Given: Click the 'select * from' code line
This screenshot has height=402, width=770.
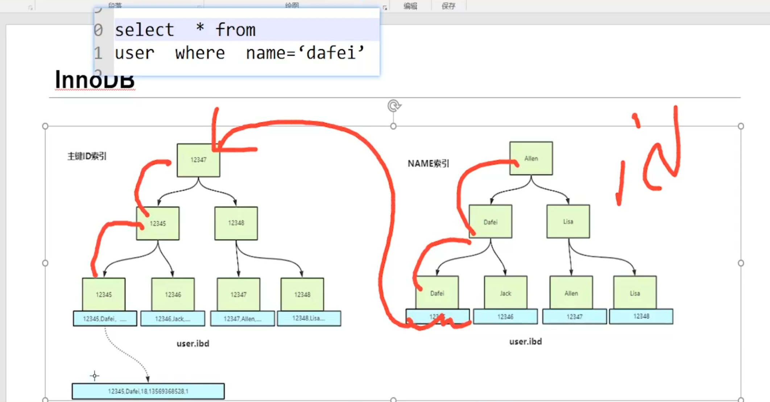Looking at the screenshot, I should coord(185,30).
